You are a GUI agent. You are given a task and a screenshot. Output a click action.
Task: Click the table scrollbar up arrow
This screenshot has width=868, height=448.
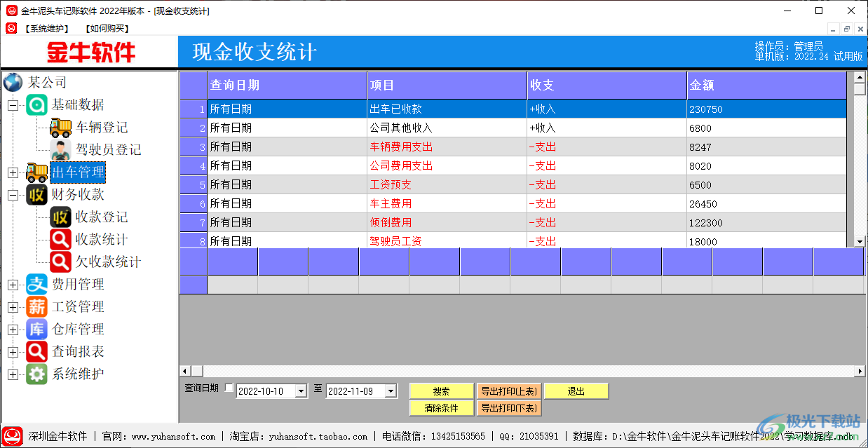pos(860,77)
